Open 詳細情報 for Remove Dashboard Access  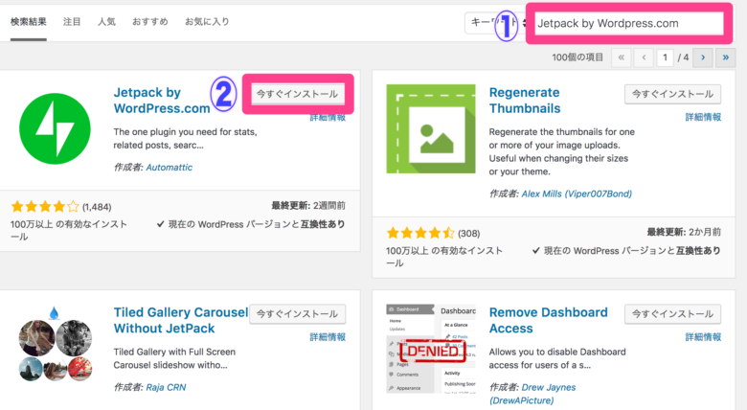pos(703,337)
